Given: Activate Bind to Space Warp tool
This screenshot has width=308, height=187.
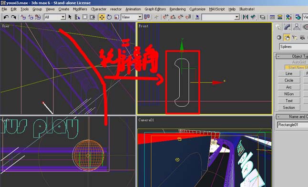Looking at the screenshot, I should click(38, 17).
